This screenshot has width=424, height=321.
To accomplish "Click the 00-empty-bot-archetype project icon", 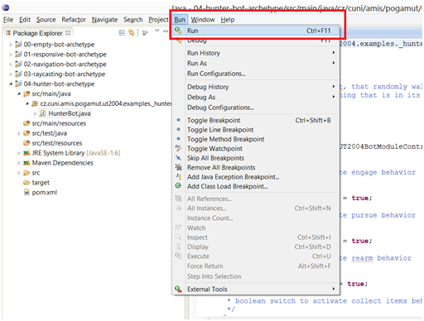I will pos(18,44).
